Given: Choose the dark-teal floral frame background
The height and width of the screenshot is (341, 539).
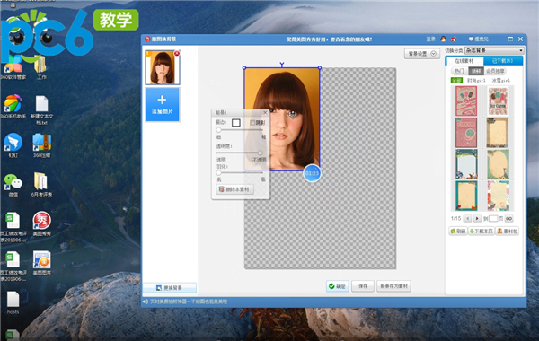Looking at the screenshot, I should [x=466, y=164].
